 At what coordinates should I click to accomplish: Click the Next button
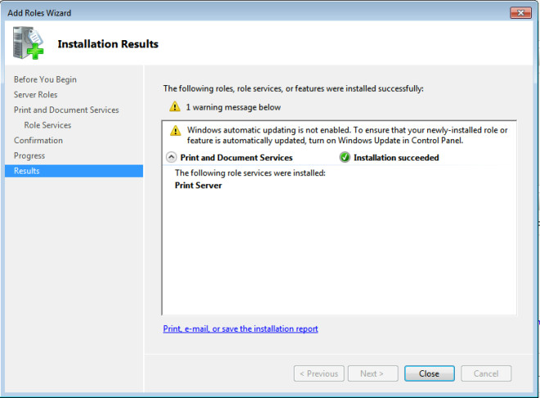[373, 373]
